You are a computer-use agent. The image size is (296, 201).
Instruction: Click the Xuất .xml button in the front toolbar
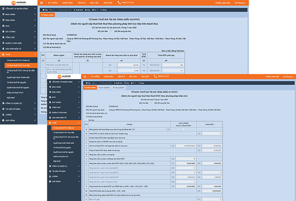coord(118,83)
